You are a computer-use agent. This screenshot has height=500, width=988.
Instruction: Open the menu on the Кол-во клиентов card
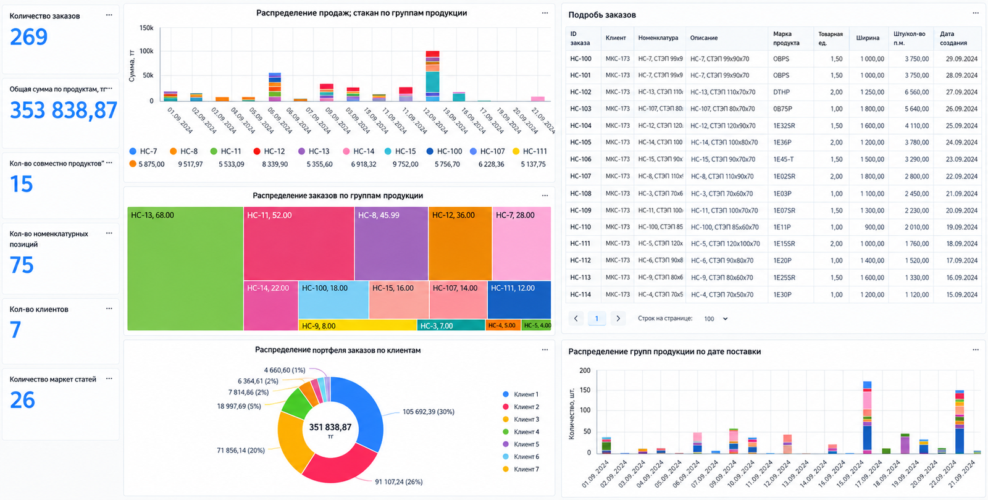point(109,309)
